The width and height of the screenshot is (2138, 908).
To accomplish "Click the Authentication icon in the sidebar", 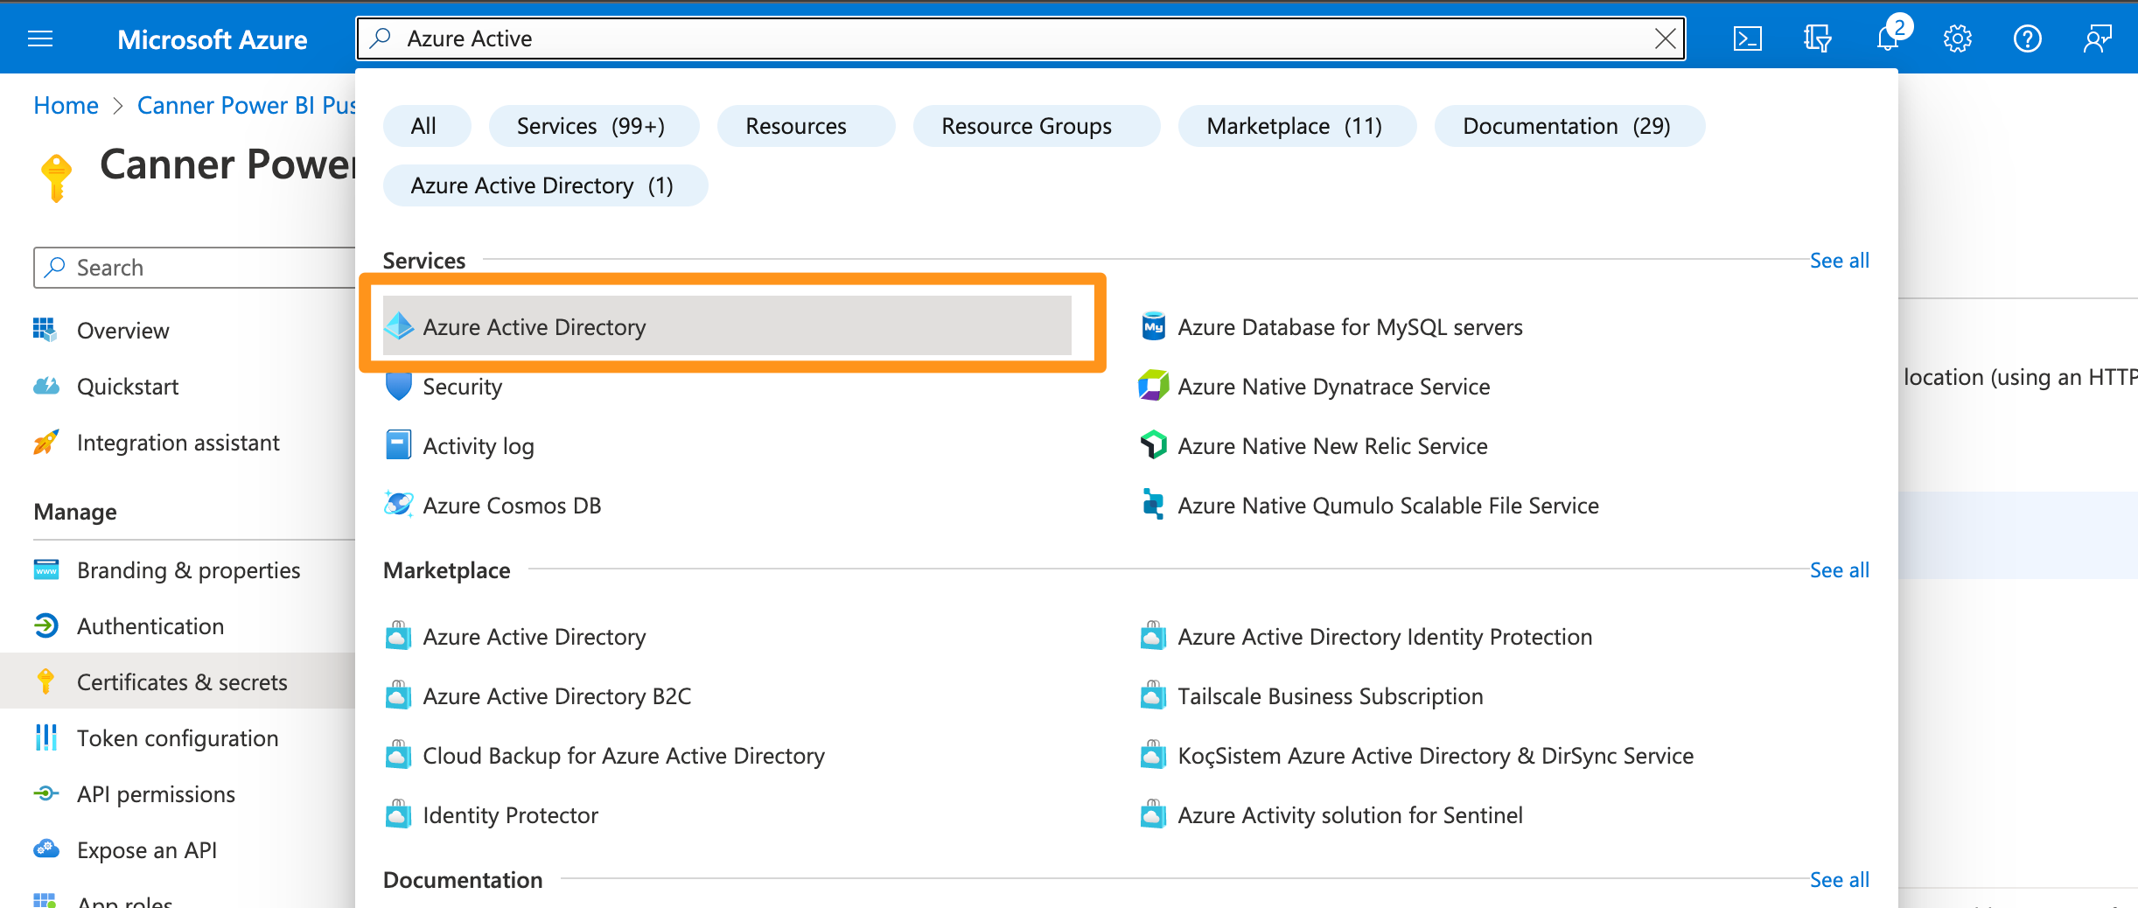I will tap(46, 625).
